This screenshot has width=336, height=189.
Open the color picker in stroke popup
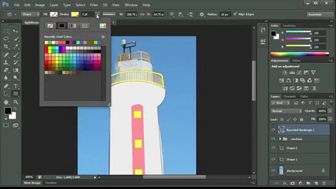pos(103,25)
